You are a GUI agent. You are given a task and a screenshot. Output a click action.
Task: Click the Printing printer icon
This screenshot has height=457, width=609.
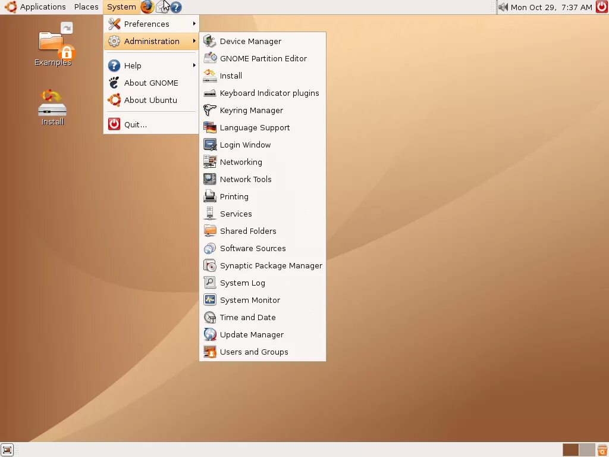(210, 196)
